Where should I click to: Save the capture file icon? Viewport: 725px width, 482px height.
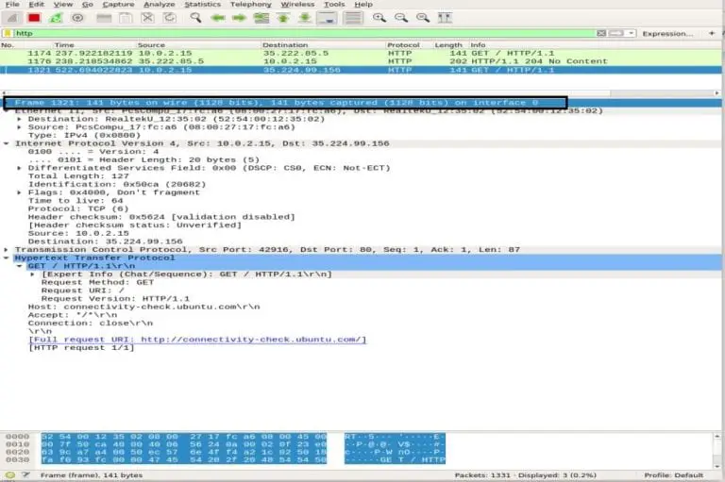click(126, 18)
